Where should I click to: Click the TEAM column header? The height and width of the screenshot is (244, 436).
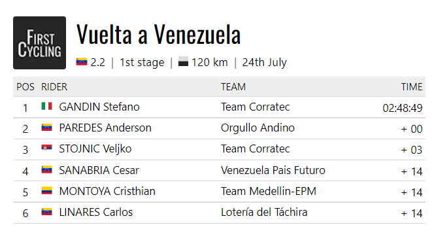pyautogui.click(x=233, y=87)
